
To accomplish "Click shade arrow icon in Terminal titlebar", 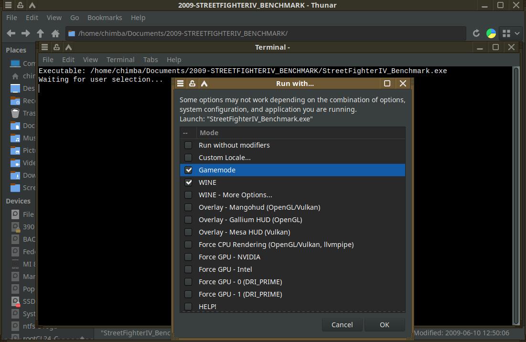I will [69, 47].
